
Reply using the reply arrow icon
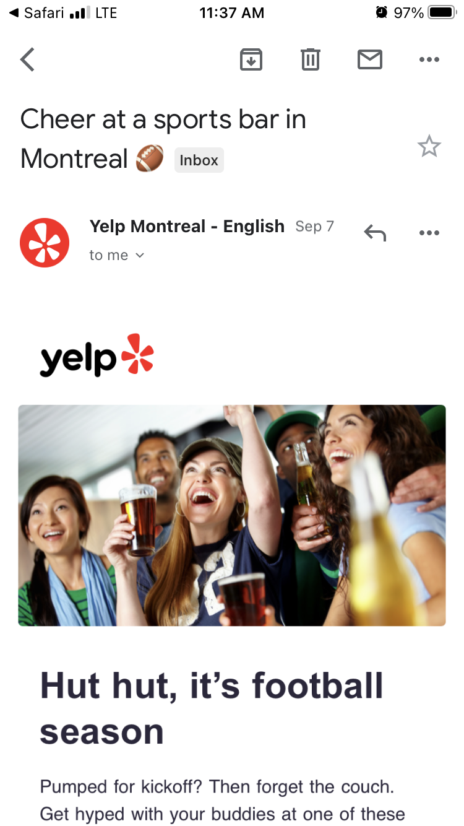375,233
